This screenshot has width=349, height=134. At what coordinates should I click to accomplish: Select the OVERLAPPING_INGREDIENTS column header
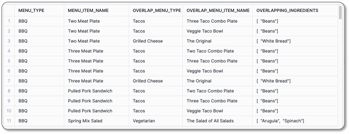287,10
